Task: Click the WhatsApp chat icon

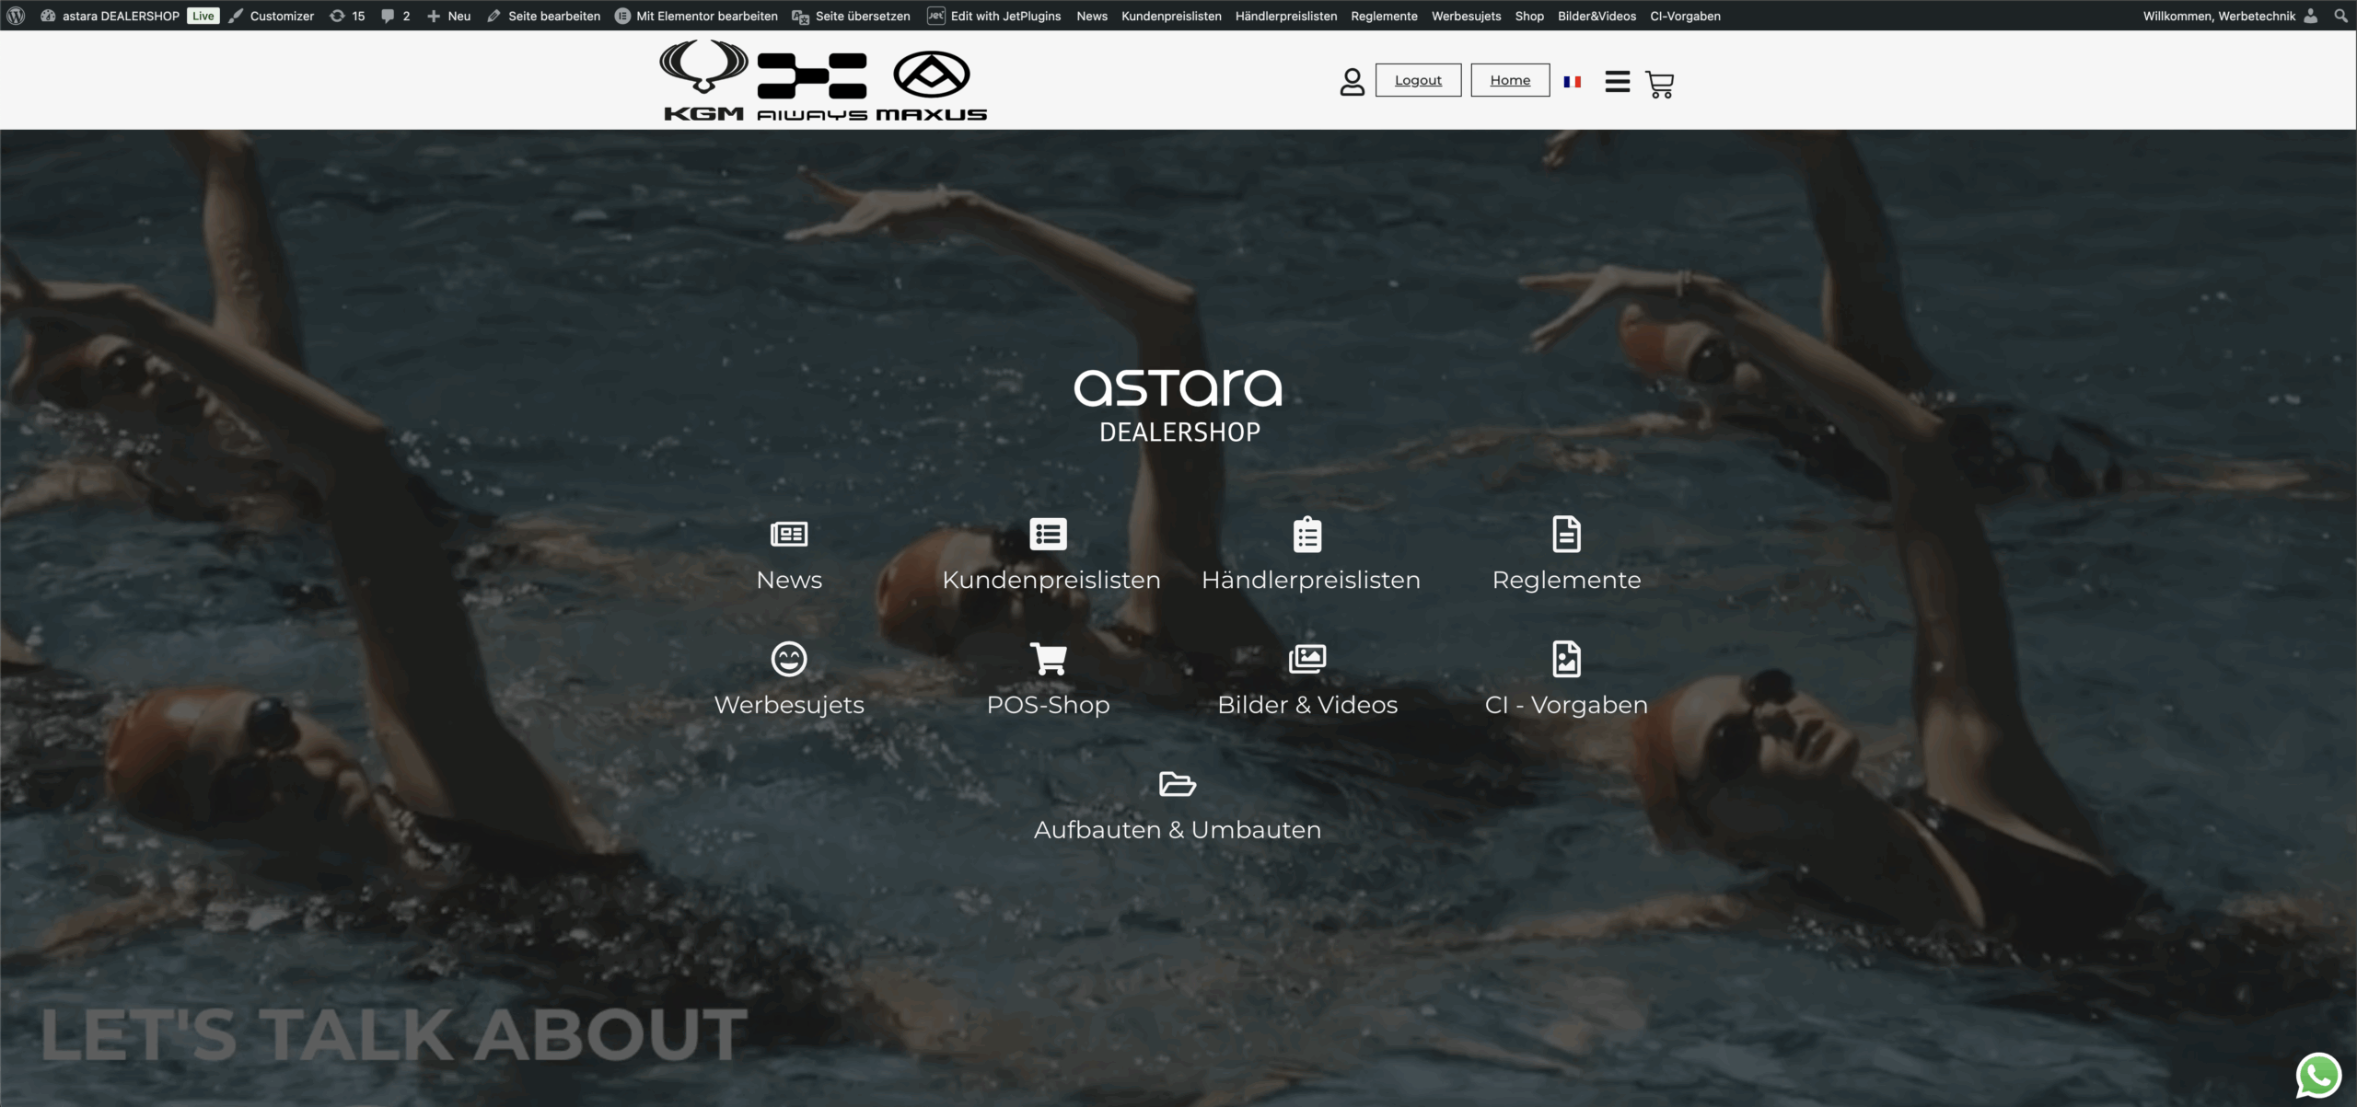Action: [x=2317, y=1075]
